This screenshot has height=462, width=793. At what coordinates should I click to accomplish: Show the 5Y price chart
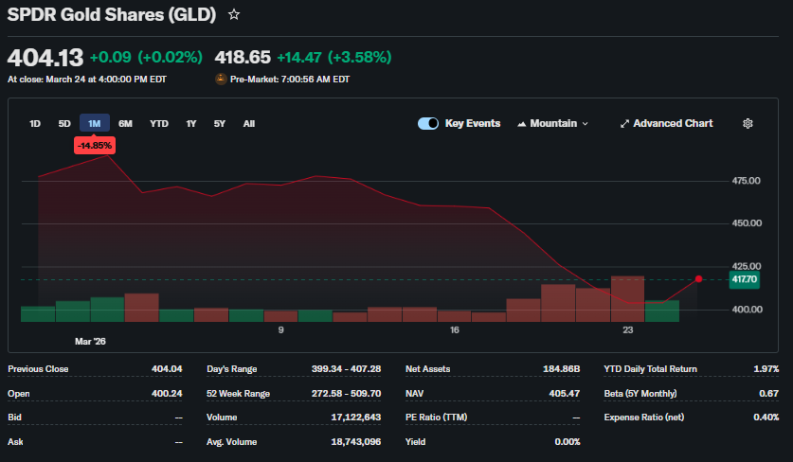220,124
